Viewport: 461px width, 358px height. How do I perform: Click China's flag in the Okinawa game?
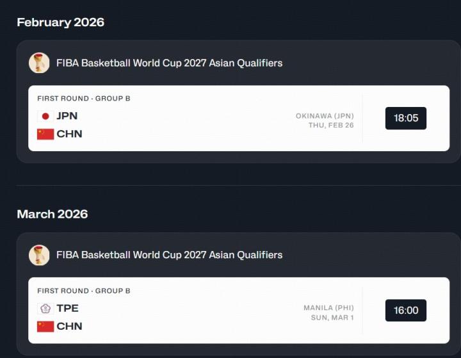pyautogui.click(x=45, y=134)
